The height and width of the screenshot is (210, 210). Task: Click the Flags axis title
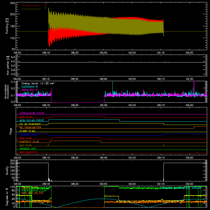[x=10, y=131]
